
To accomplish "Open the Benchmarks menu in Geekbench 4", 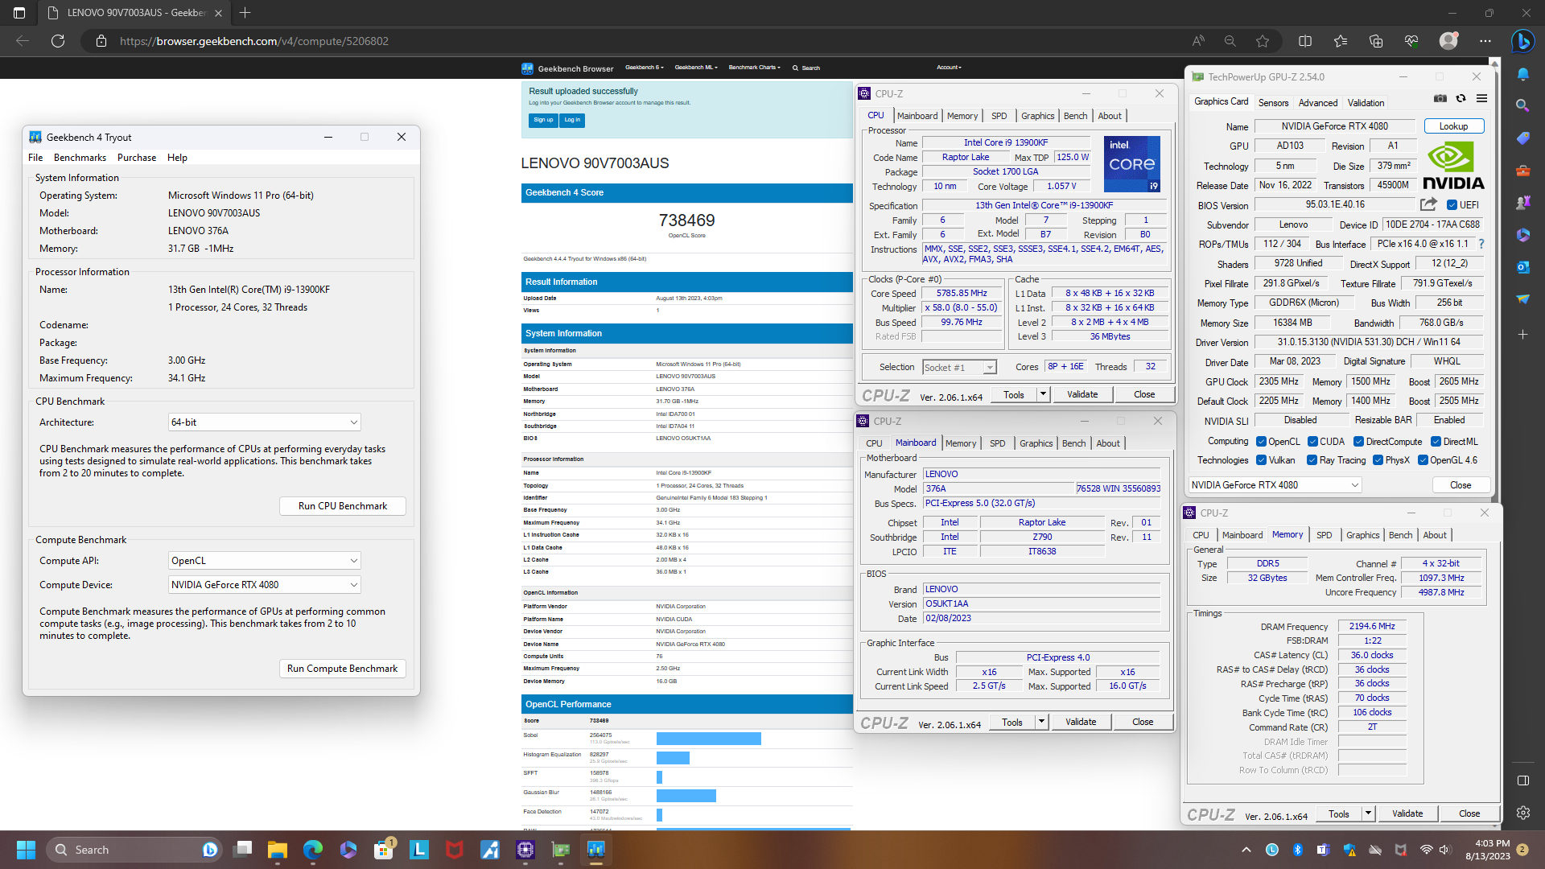I will (80, 158).
